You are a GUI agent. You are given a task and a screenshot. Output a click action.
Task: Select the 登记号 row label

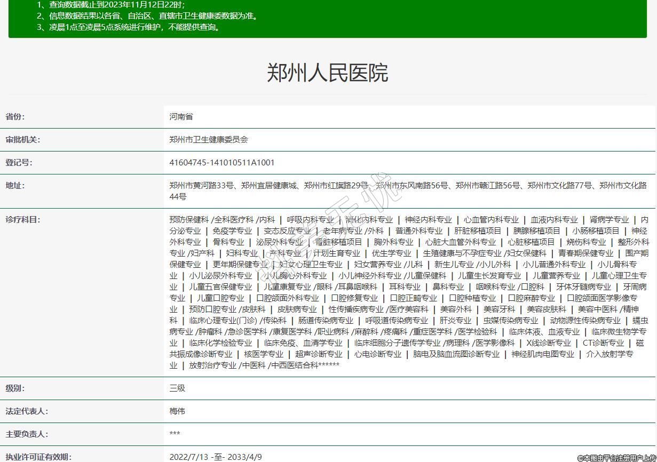coord(19,163)
